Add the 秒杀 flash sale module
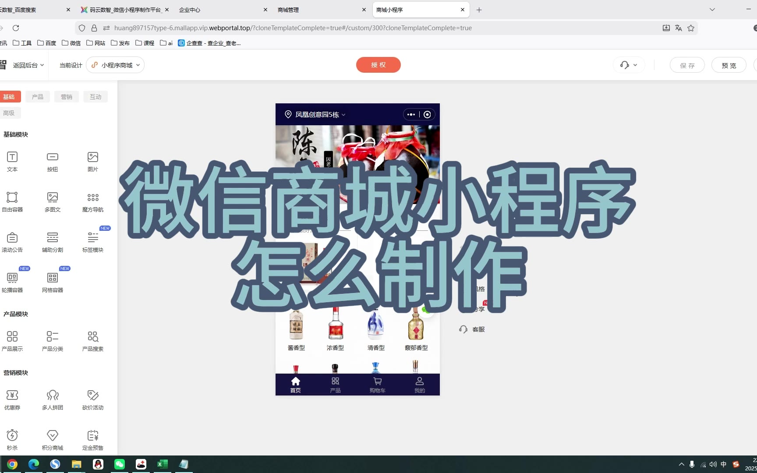Viewport: 757px width, 473px height. point(12,440)
